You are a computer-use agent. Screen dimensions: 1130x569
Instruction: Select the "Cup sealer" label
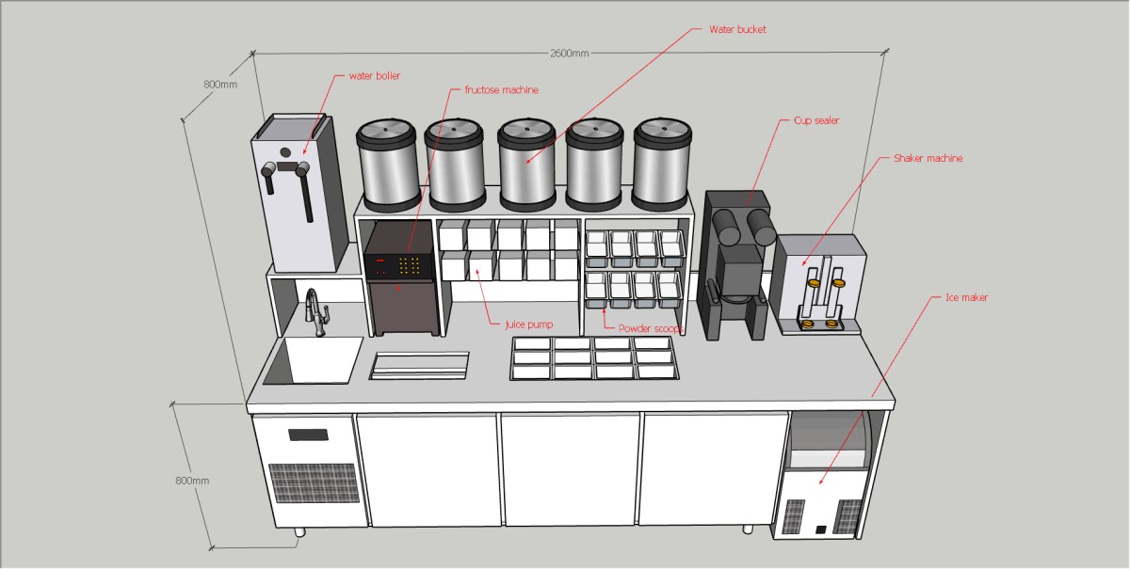click(x=815, y=120)
